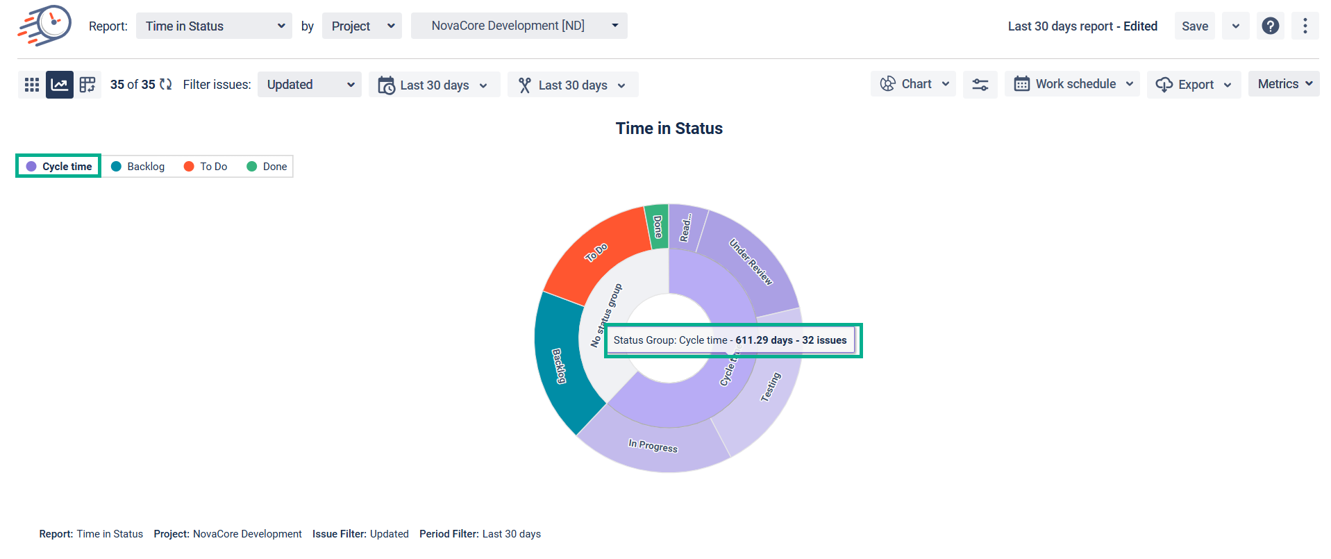Open the Metrics menu
The height and width of the screenshot is (559, 1331).
point(1284,84)
